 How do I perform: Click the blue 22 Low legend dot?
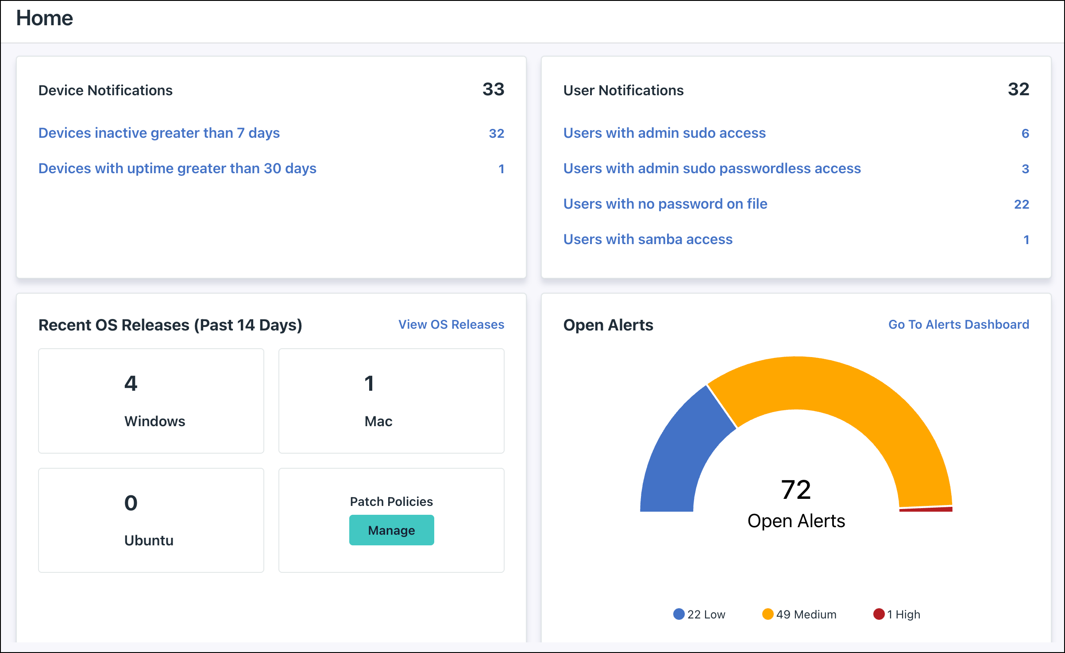click(679, 614)
